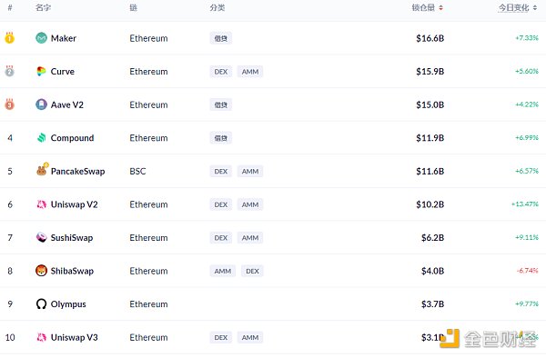Select the DEX tag in Curve row
Image resolution: width=546 pixels, height=358 pixels.
[221, 72]
